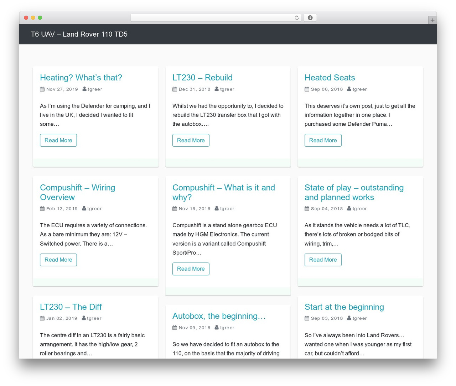Click user icon on Heated Seats post
This screenshot has height=386, width=456.
tap(349, 89)
